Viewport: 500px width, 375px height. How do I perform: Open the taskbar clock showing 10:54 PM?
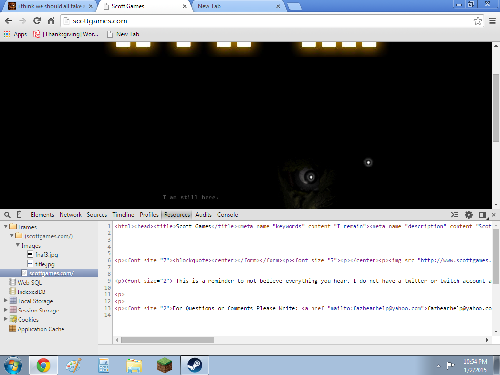pyautogui.click(x=475, y=366)
